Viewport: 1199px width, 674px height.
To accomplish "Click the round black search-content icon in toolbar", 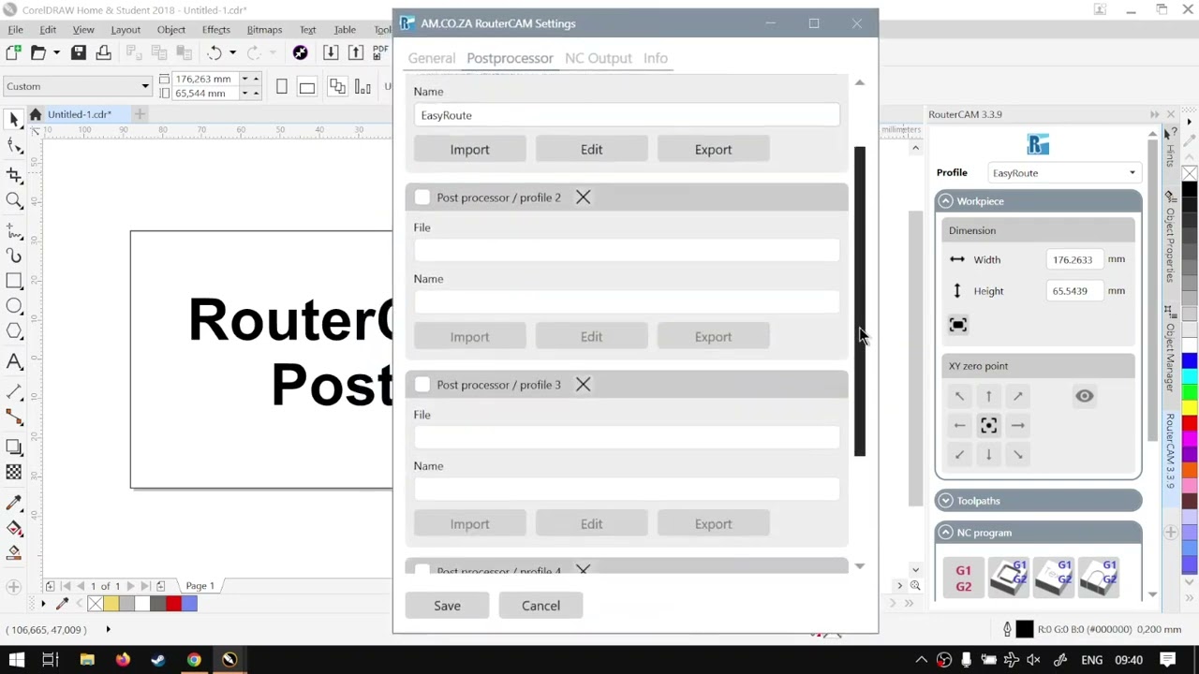I will tap(300, 53).
